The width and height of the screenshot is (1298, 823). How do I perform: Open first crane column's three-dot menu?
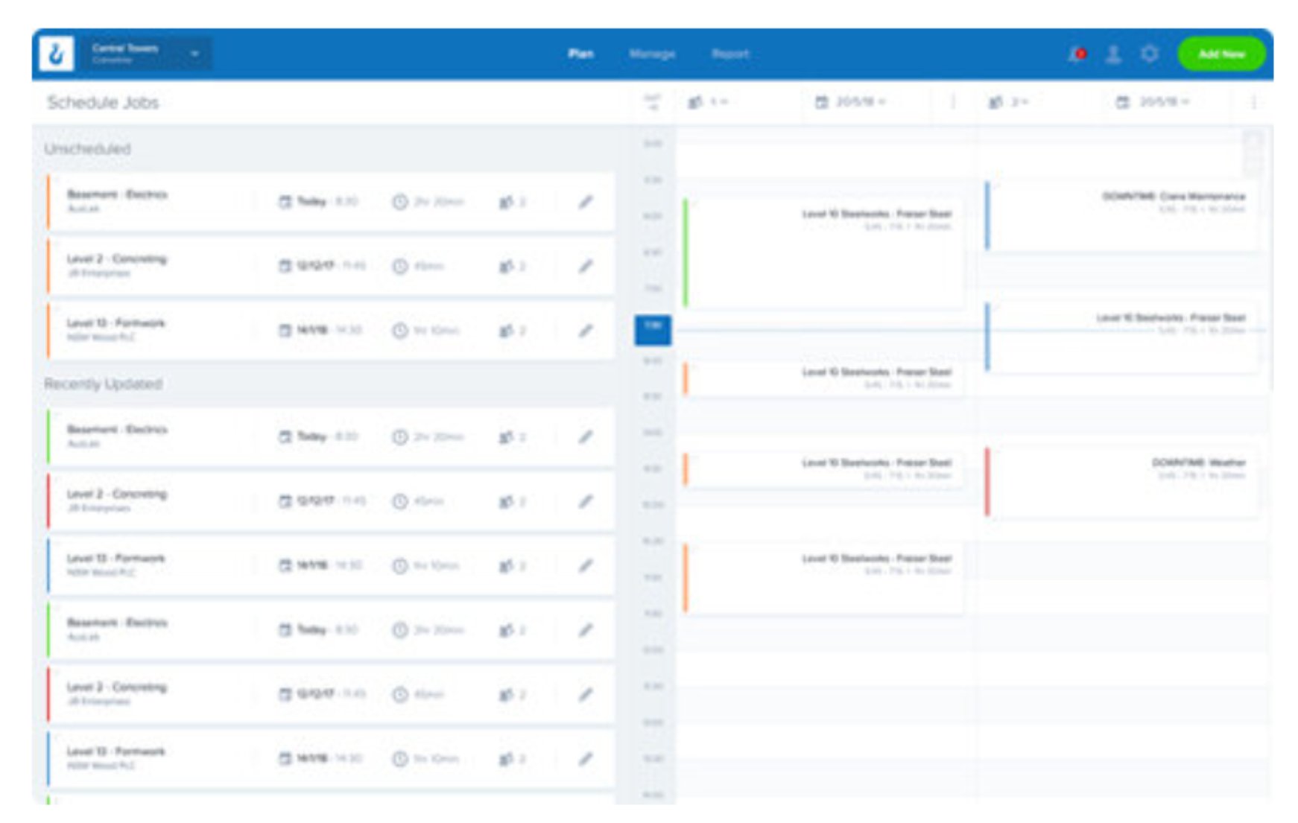[952, 102]
